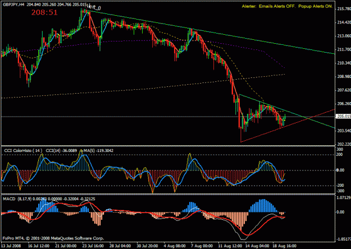Click the 202.220 price axis label
The width and height of the screenshot is (351, 249).
coord(344,144)
